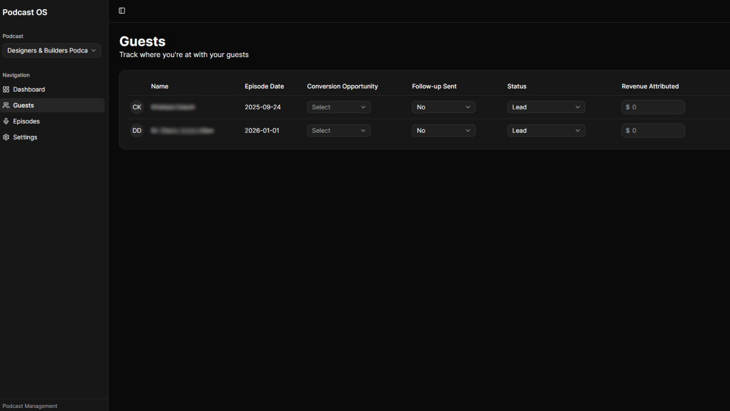Open the Conversion Opportunity dropdown for CK
Screen dimensions: 730x411
tap(339, 107)
